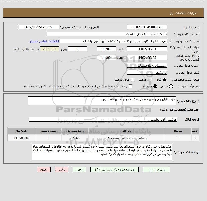207x201 pixels.
Task: Click requester field محمدرضا نیری
Action: 114,41
